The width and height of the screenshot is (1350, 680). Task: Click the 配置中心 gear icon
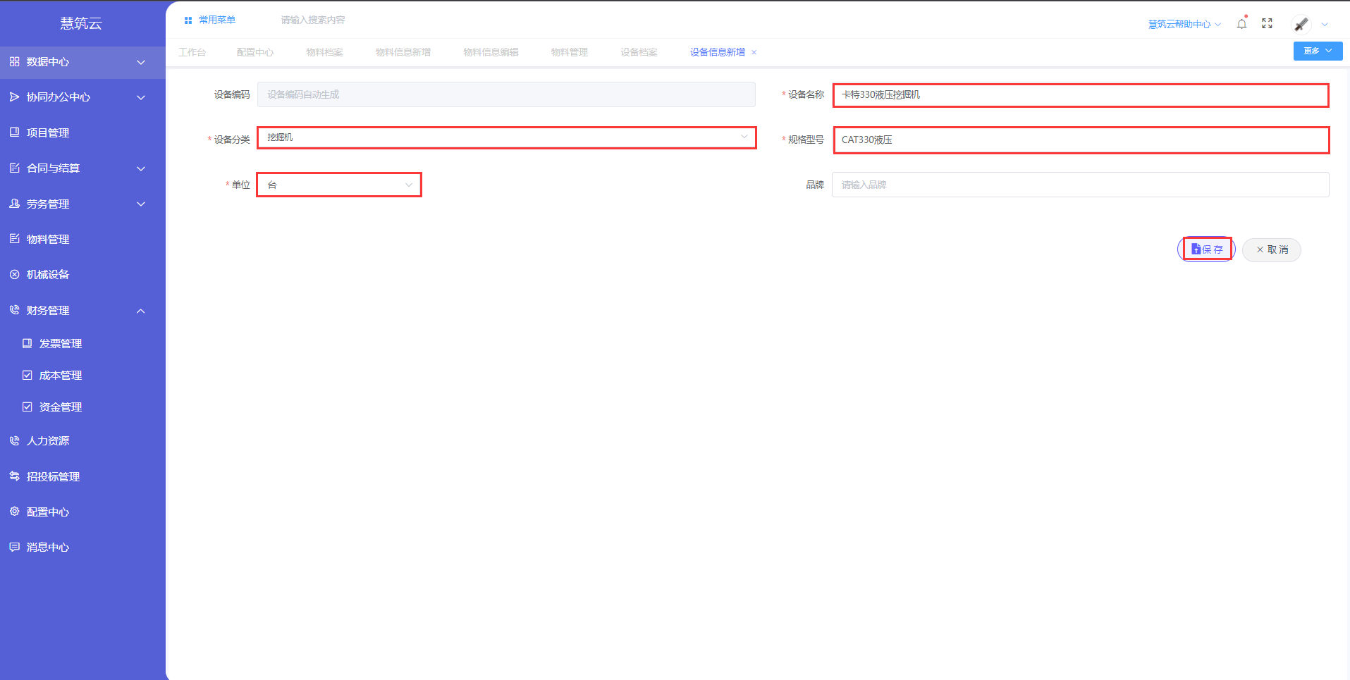(14, 512)
